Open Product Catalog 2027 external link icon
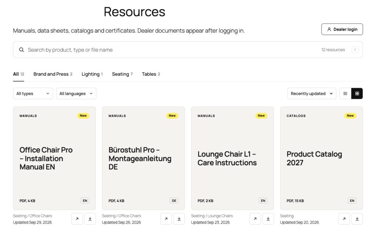The image size is (376, 235). pos(344,219)
